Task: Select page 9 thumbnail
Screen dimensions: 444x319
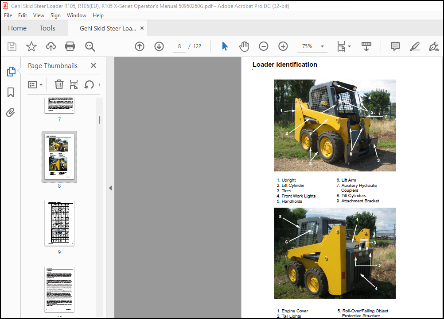Action: [59, 223]
